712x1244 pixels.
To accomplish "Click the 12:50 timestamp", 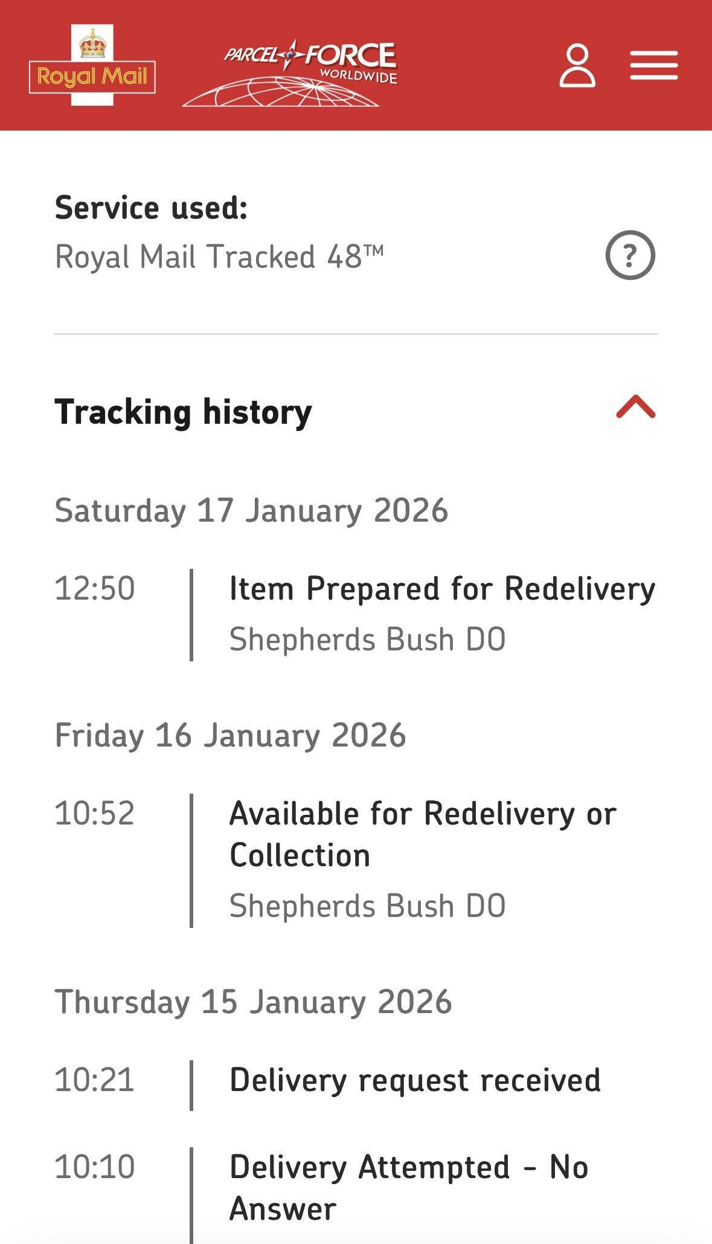I will [x=95, y=589].
